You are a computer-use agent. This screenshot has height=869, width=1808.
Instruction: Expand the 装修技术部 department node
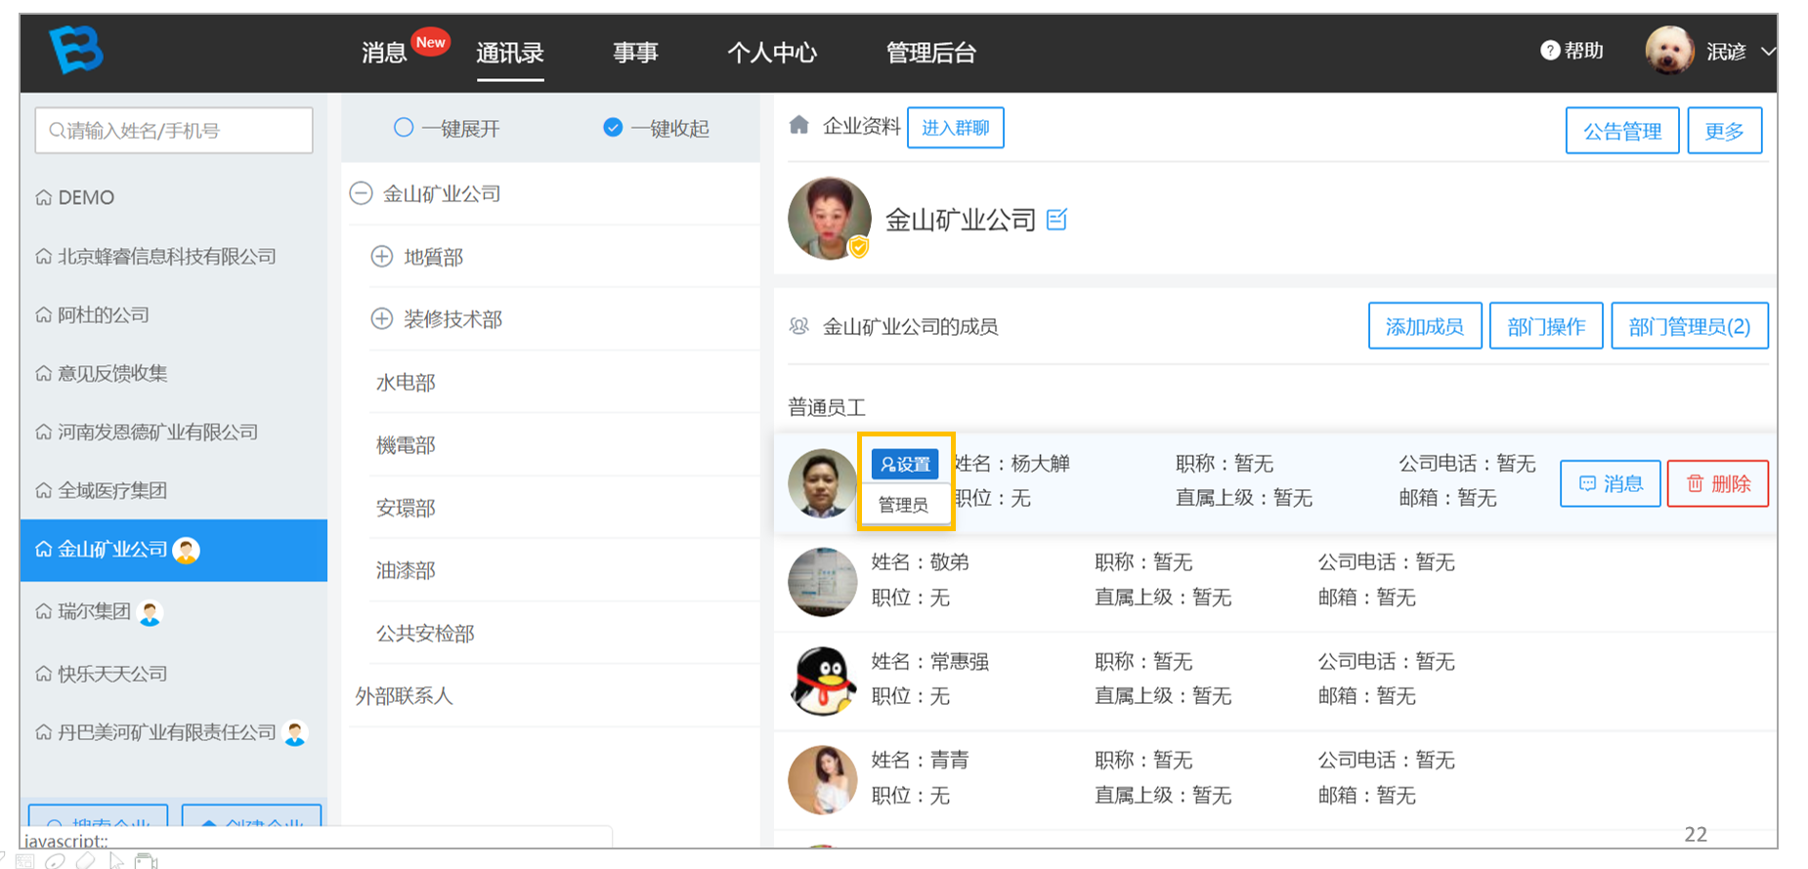pos(382,319)
